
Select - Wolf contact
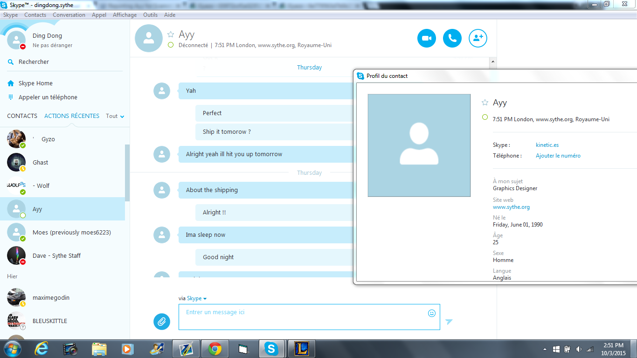62,186
